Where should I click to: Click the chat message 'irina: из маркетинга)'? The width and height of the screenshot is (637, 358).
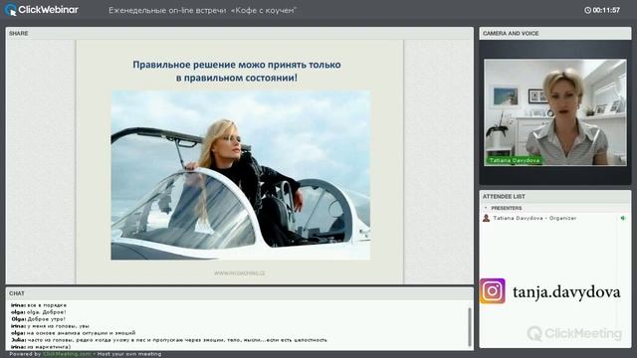click(41, 347)
